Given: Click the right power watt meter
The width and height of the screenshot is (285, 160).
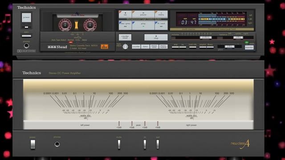Looking at the screenshot, I should [x=191, y=106].
